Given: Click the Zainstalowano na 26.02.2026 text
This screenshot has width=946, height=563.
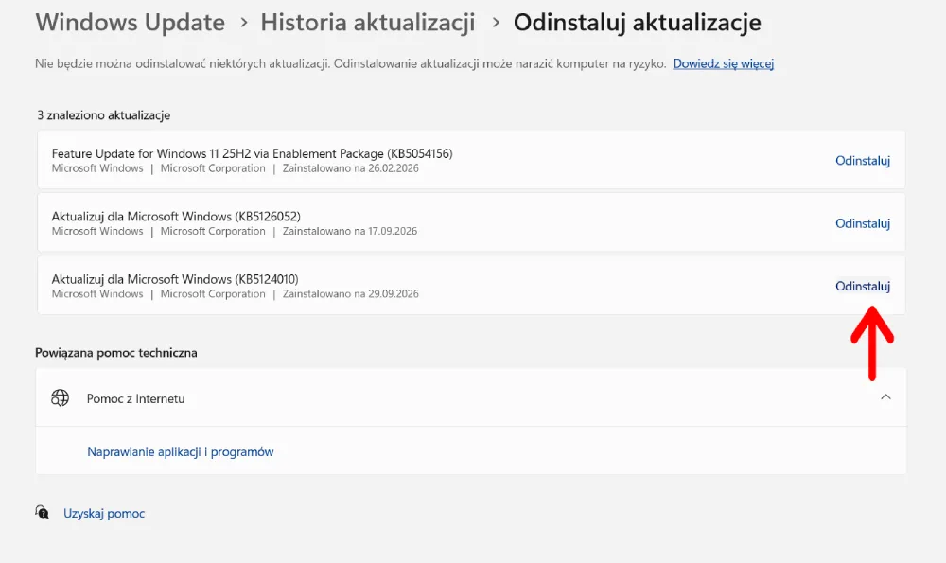Looking at the screenshot, I should [x=351, y=168].
